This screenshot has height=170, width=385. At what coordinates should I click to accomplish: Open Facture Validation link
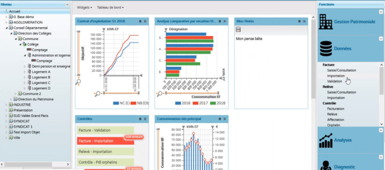coord(334,81)
